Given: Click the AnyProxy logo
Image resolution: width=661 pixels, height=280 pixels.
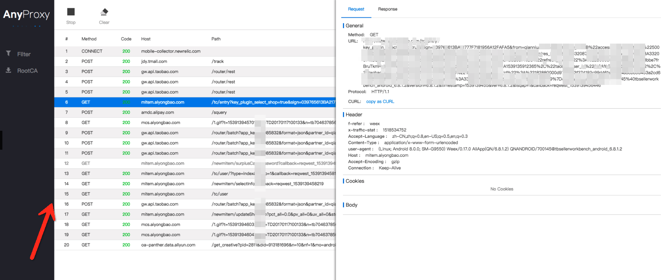Looking at the screenshot, I should (26, 15).
